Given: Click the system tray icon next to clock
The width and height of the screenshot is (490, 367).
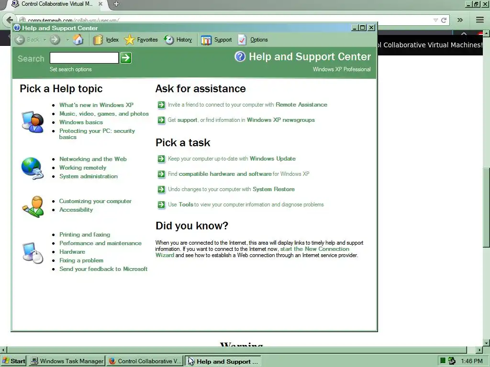Looking at the screenshot, I should coord(452,361).
